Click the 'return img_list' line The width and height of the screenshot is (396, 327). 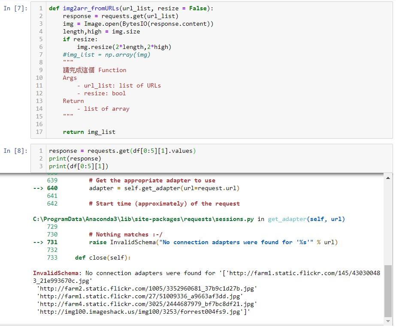click(x=89, y=132)
